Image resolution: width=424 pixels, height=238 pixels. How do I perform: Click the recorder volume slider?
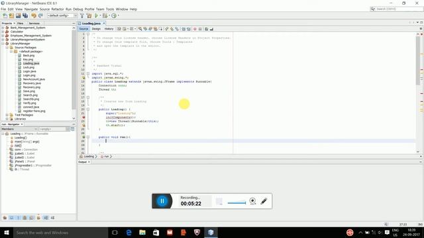pyautogui.click(x=237, y=203)
